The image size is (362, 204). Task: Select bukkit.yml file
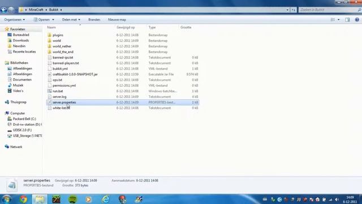pyautogui.click(x=60, y=69)
